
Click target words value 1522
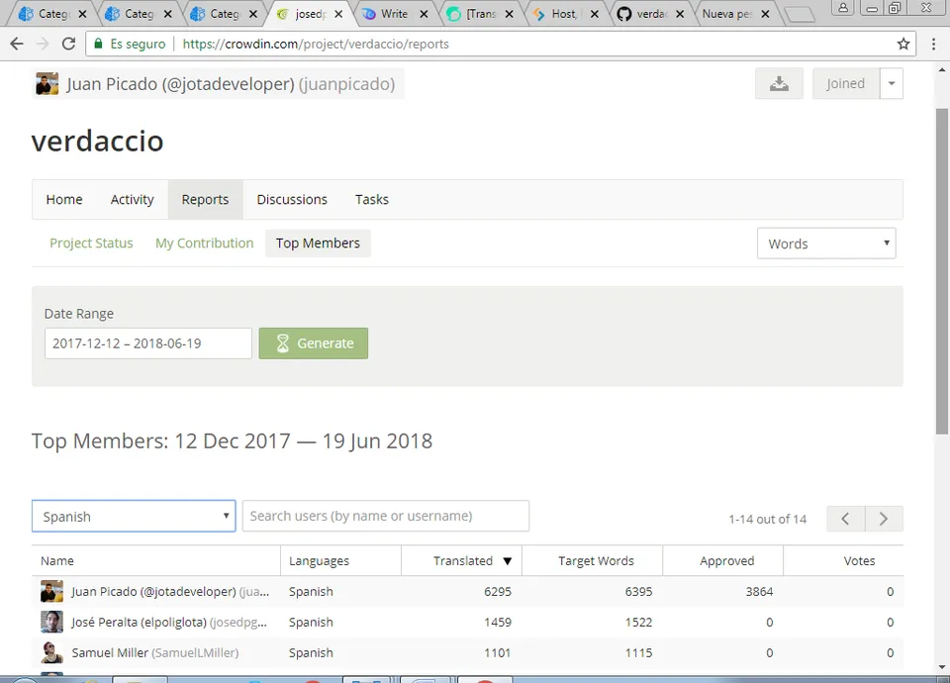(x=638, y=623)
